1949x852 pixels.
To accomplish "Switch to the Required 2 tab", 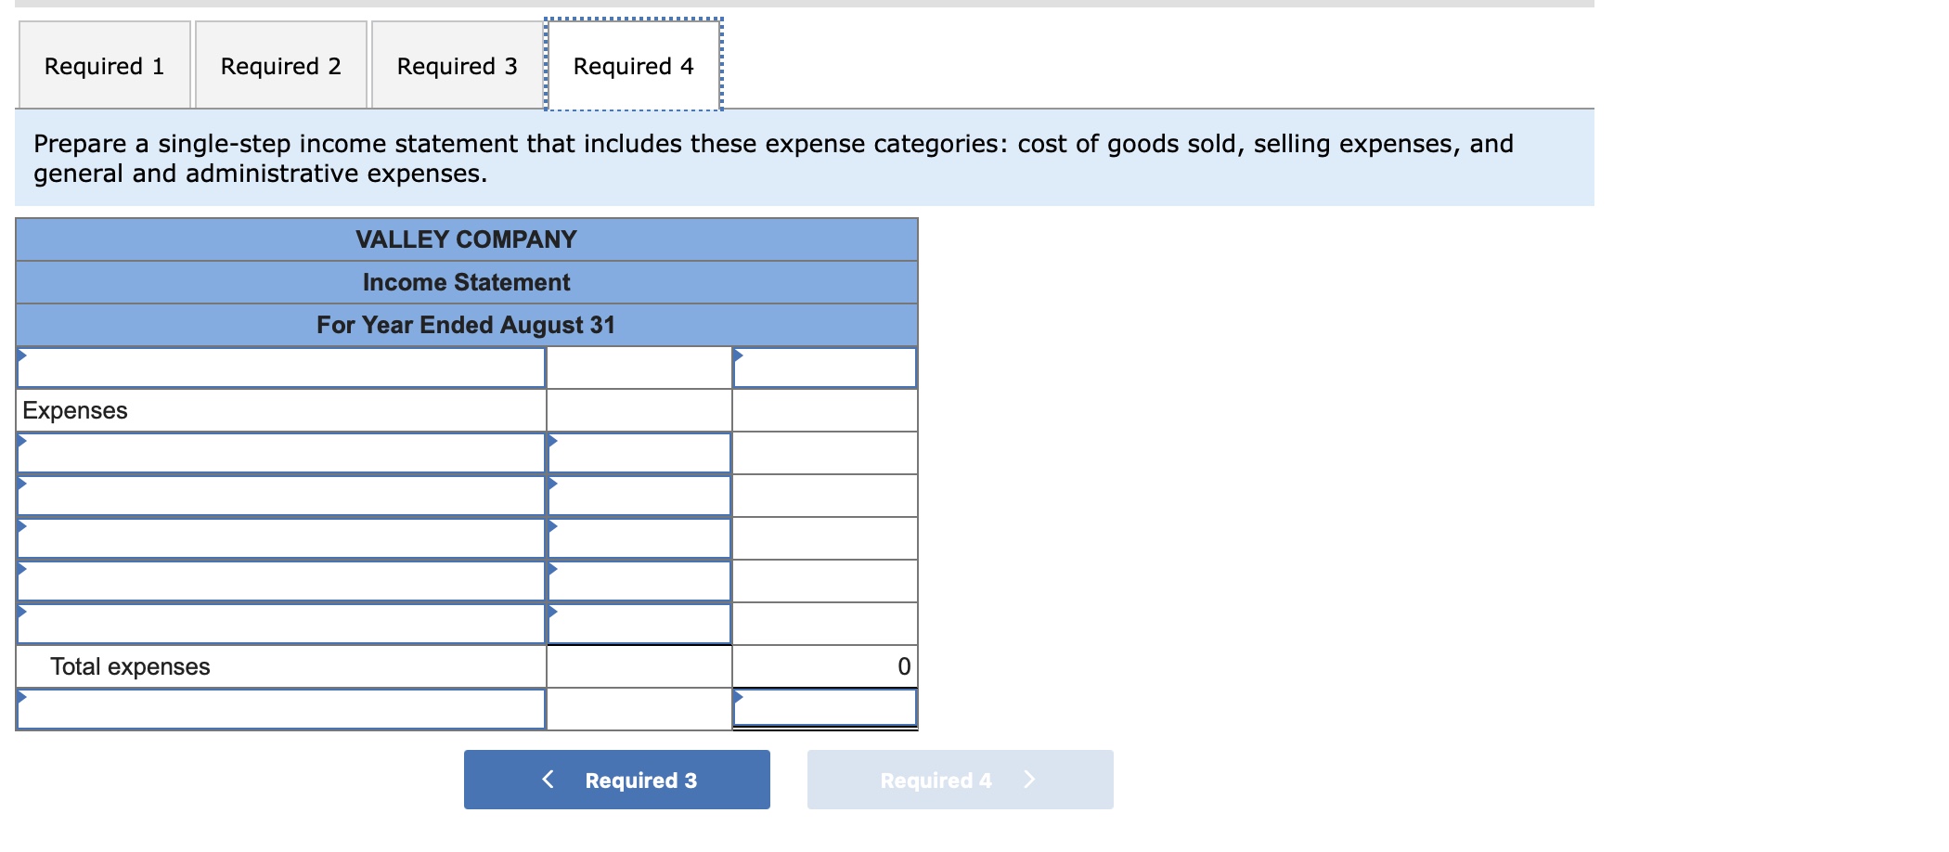I will pos(279,65).
